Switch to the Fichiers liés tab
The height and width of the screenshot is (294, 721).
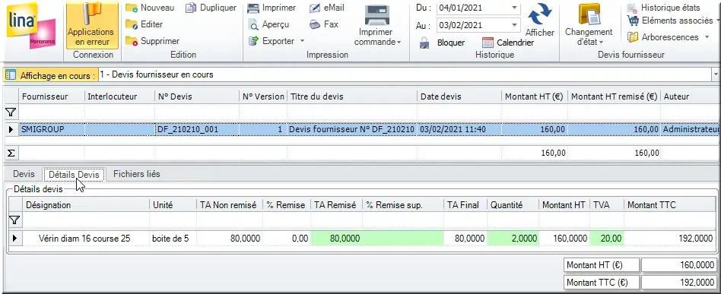[137, 174]
